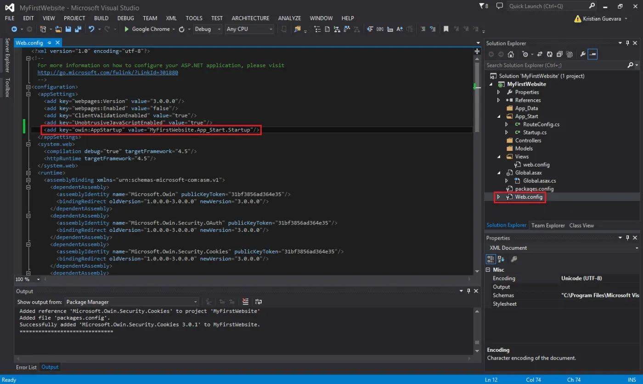643x384 pixels.
Task: Collapse the appSettings outlining marker
Action: (28, 94)
